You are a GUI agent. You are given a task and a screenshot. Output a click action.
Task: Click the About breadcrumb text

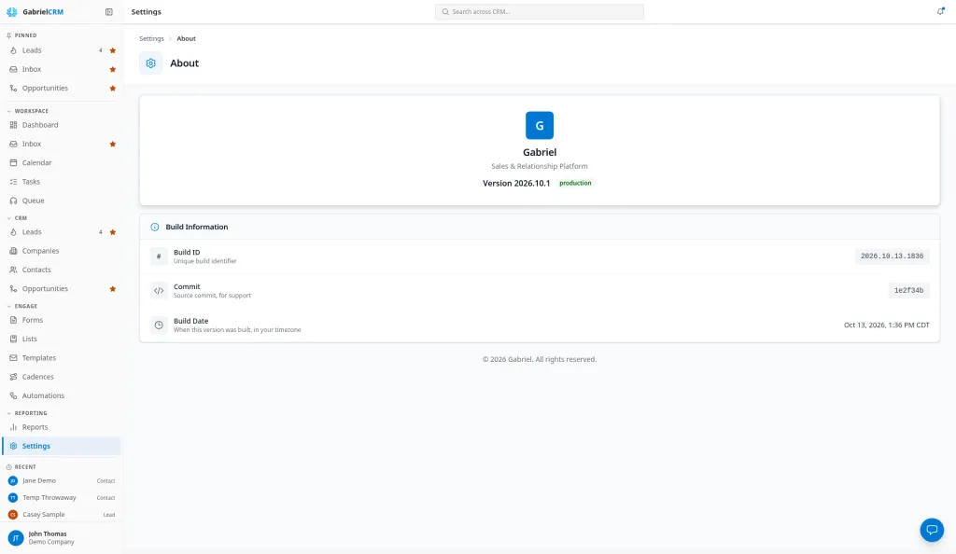[186, 38]
